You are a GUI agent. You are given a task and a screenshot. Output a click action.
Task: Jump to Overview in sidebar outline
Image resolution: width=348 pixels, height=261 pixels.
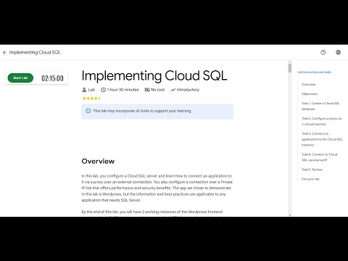point(308,84)
